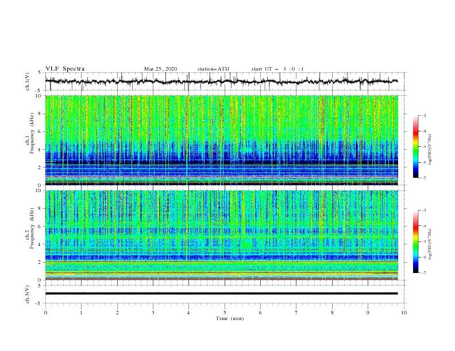The height and width of the screenshot is (351, 455).
Task: Click the "4" frequency tick of ch.1 spectrogram
Action: (40, 150)
